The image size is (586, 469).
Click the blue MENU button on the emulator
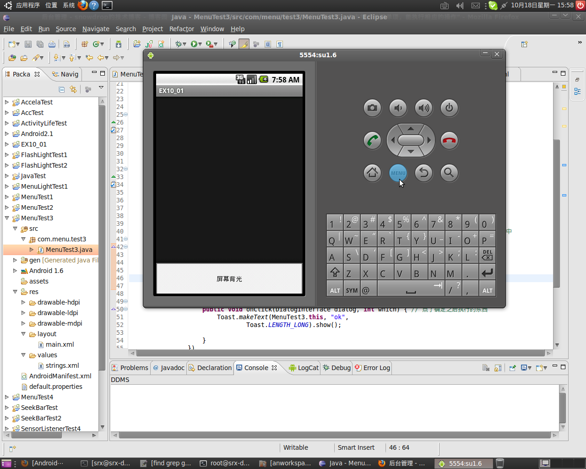(x=398, y=173)
